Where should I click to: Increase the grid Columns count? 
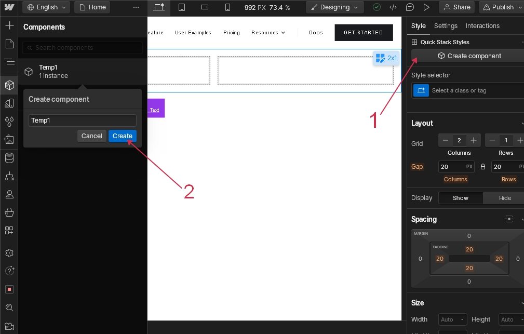(x=473, y=140)
